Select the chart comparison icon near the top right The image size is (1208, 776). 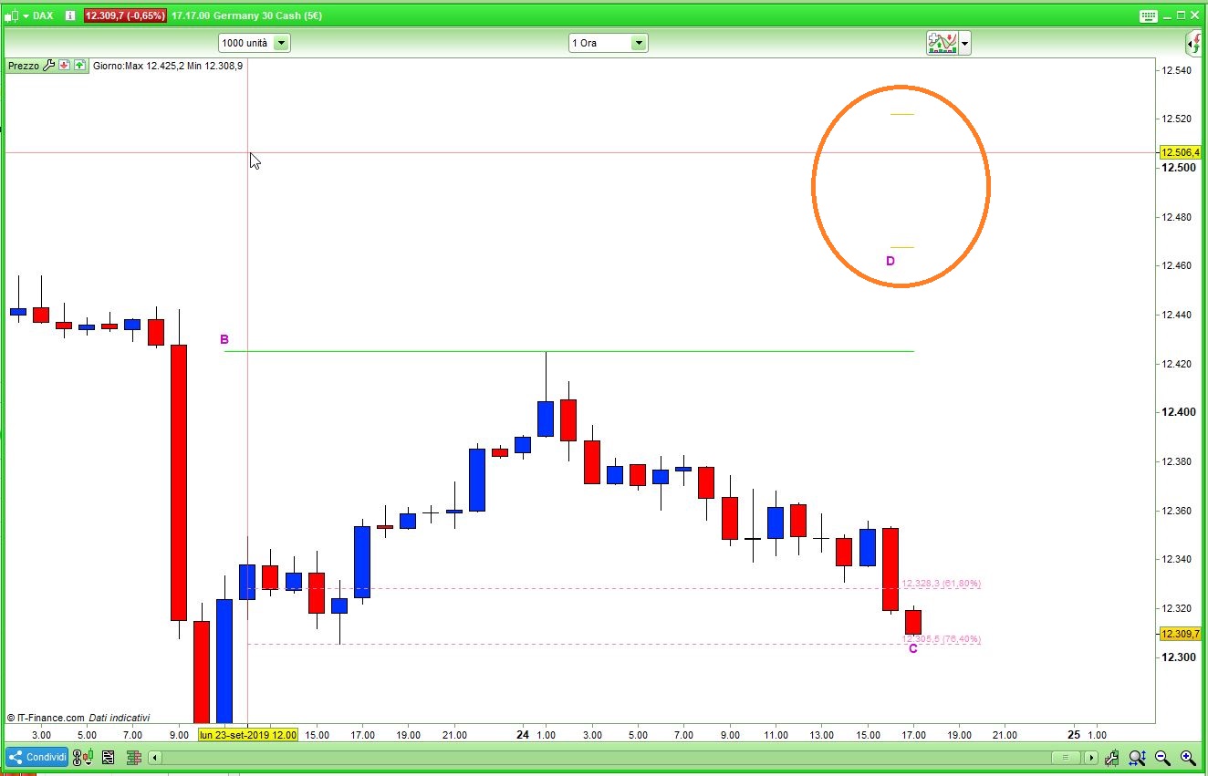tap(943, 42)
